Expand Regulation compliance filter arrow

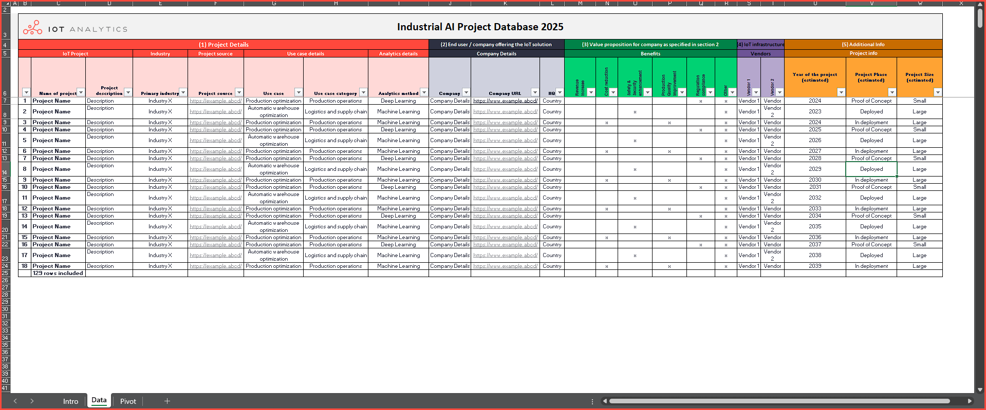[710, 92]
